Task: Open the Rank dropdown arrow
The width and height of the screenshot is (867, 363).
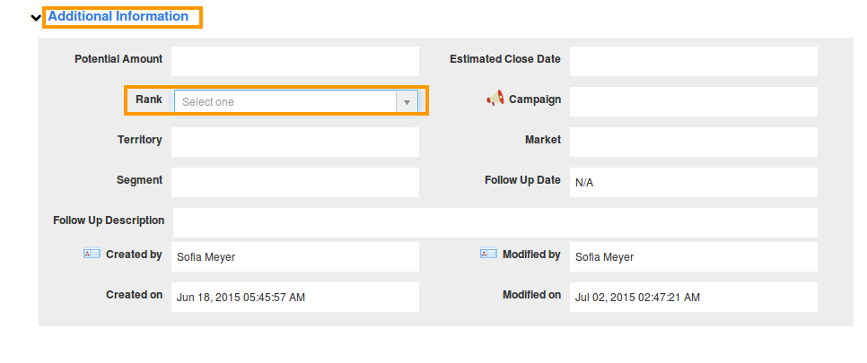Action: coord(407,101)
